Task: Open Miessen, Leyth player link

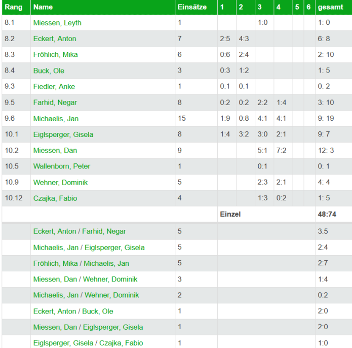Action: (x=57, y=23)
